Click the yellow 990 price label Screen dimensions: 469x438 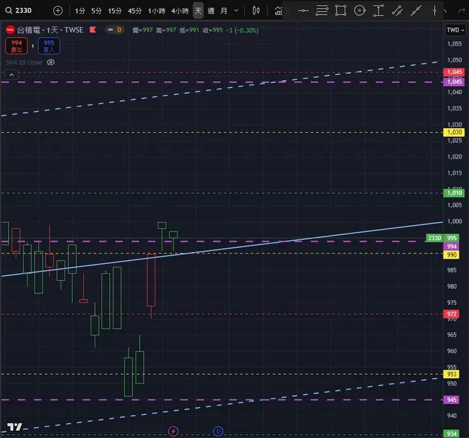click(451, 255)
